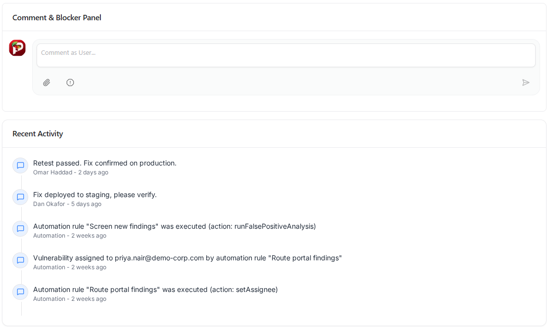Click 'Automation - 2 weeks ago' under Vulnerability assigned
The image size is (549, 331).
click(70, 267)
